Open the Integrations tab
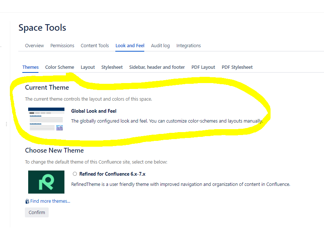This screenshot has width=324, height=232. [189, 46]
